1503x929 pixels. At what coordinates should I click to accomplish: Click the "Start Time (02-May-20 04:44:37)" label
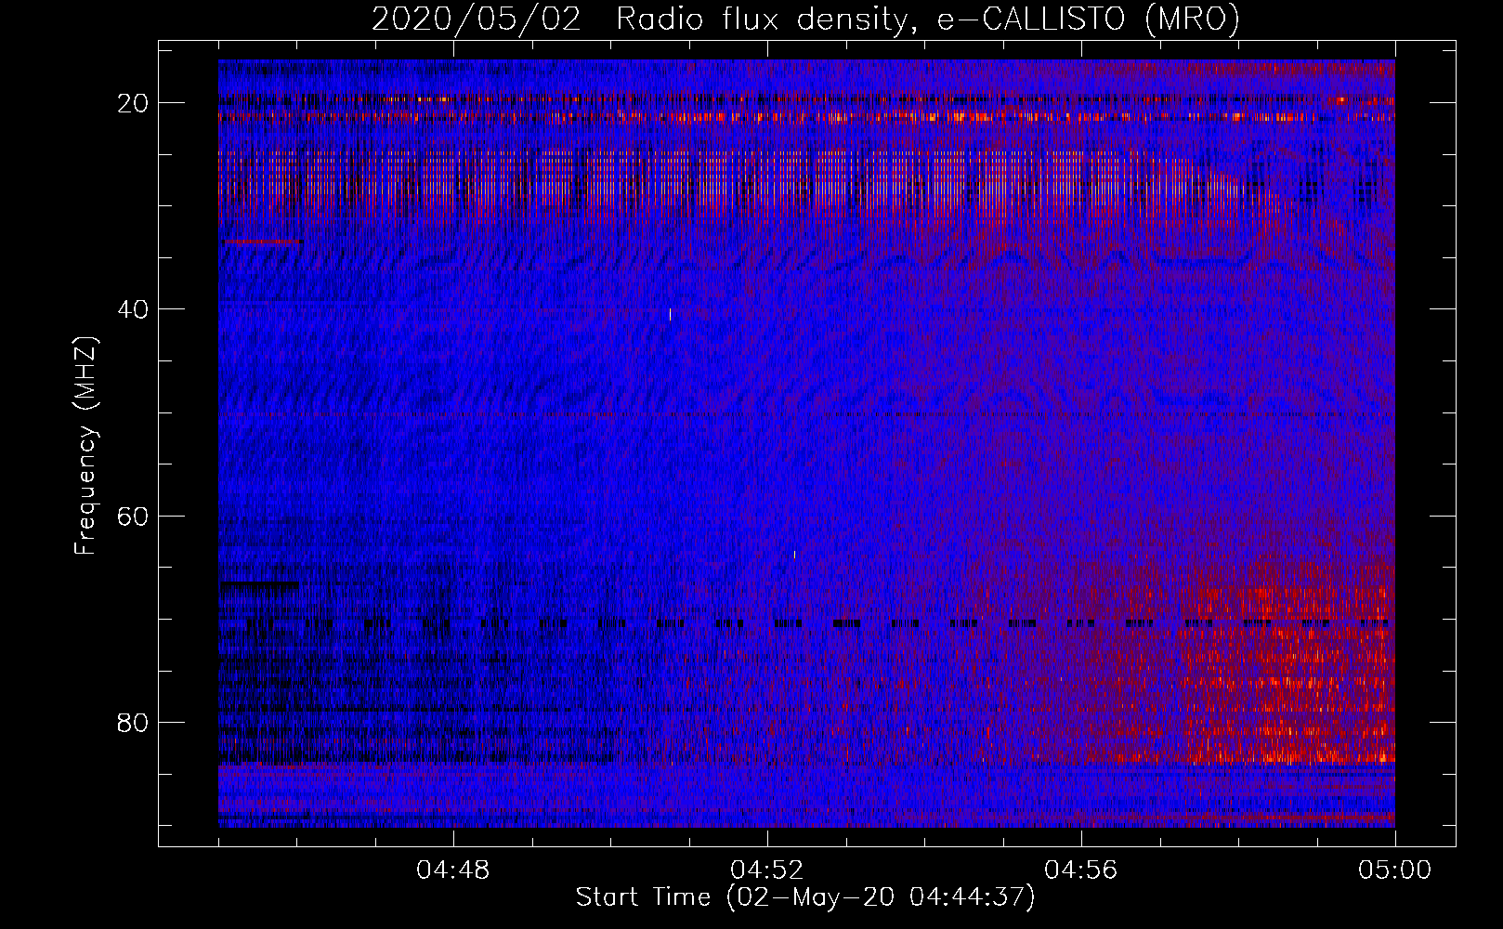805,897
